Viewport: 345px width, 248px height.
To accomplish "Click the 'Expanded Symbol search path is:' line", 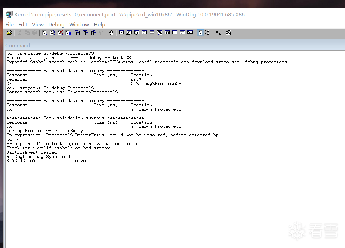I will [147, 62].
